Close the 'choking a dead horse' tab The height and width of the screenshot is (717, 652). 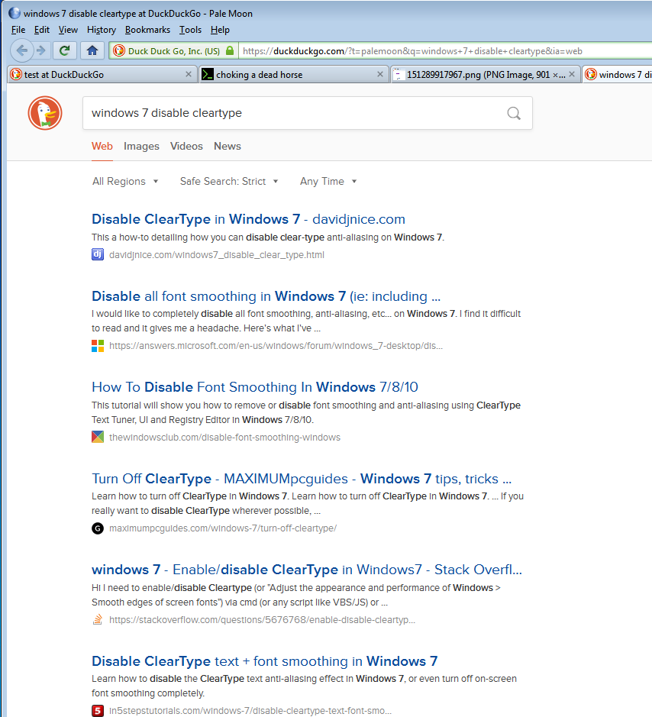pos(381,75)
